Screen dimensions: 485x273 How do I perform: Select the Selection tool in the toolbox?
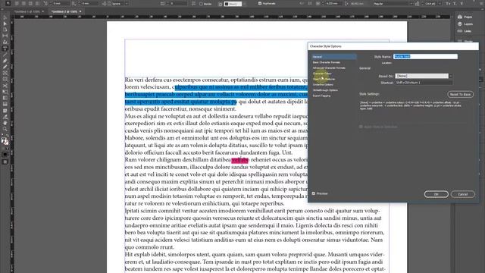5,17
